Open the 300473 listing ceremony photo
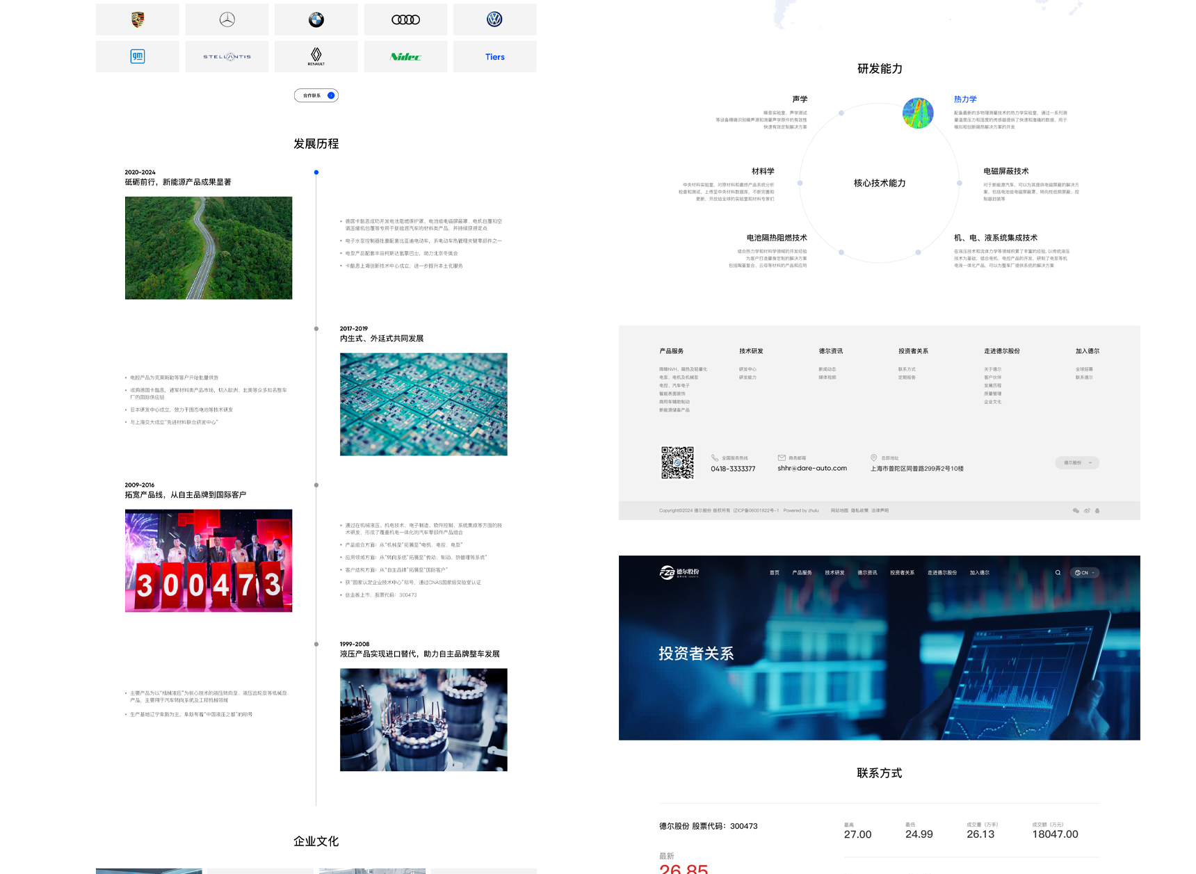 click(209, 561)
